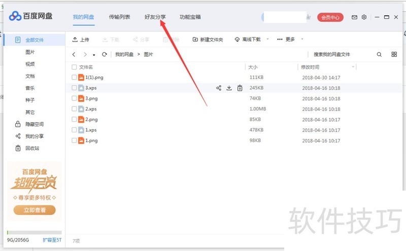Click the 超级会员 promotional banner
406x251 pixels.
coord(34,191)
